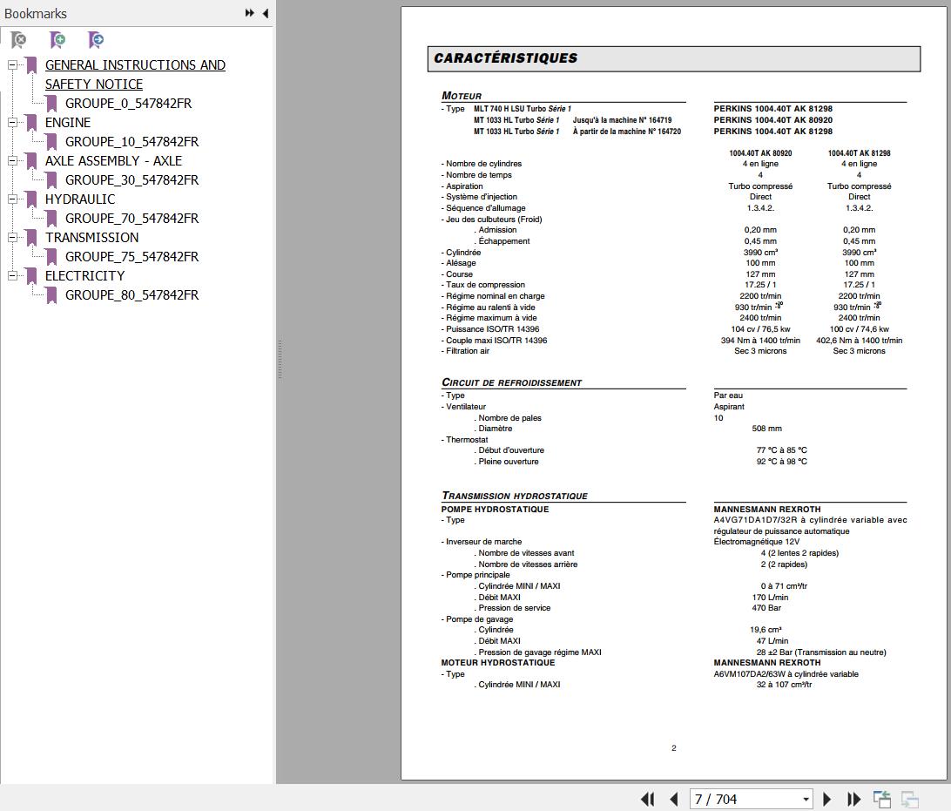Click the panel splitter grip handle
951x811 pixels.
tap(280, 360)
